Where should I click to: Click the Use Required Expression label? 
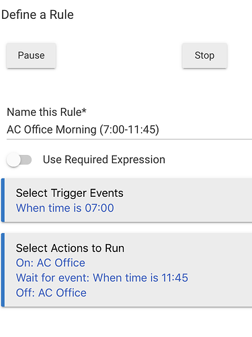coord(104,160)
